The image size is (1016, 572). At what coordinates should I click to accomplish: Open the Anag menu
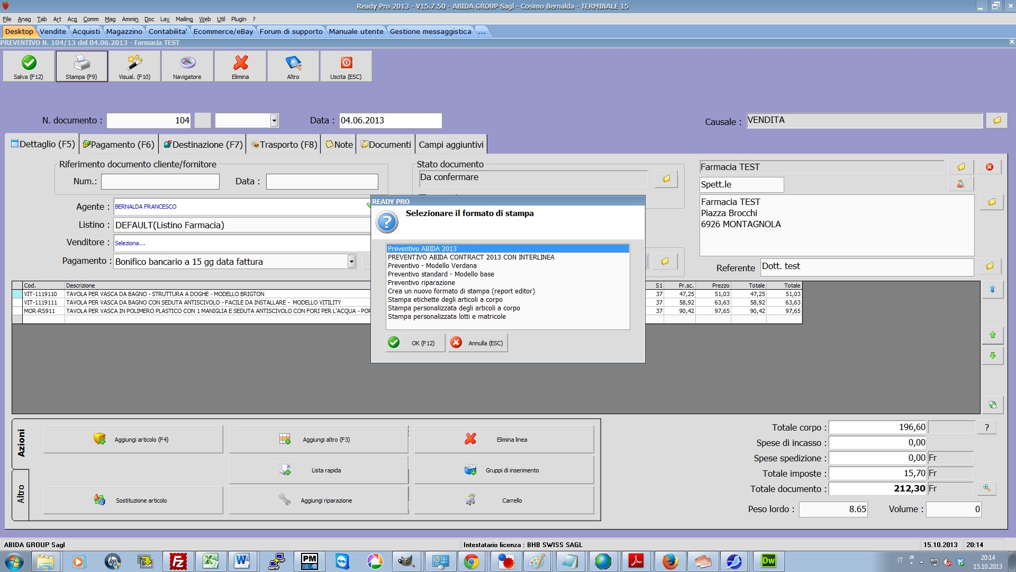(x=24, y=19)
